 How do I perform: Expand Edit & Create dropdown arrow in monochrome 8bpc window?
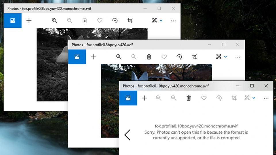161,21
